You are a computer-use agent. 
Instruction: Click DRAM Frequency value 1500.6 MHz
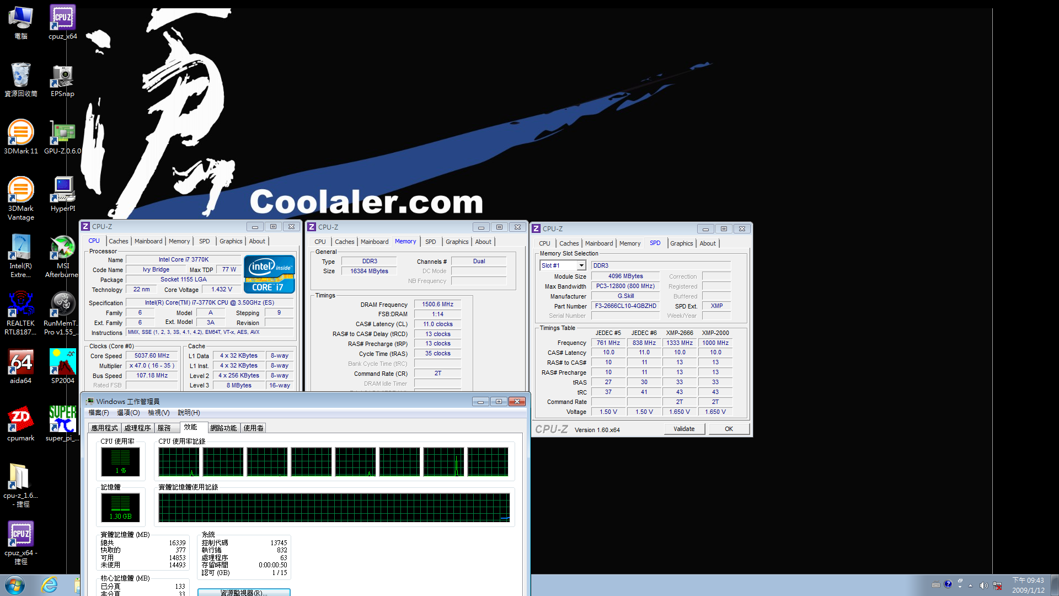437,305
